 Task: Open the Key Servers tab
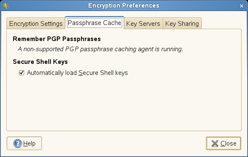(143, 24)
